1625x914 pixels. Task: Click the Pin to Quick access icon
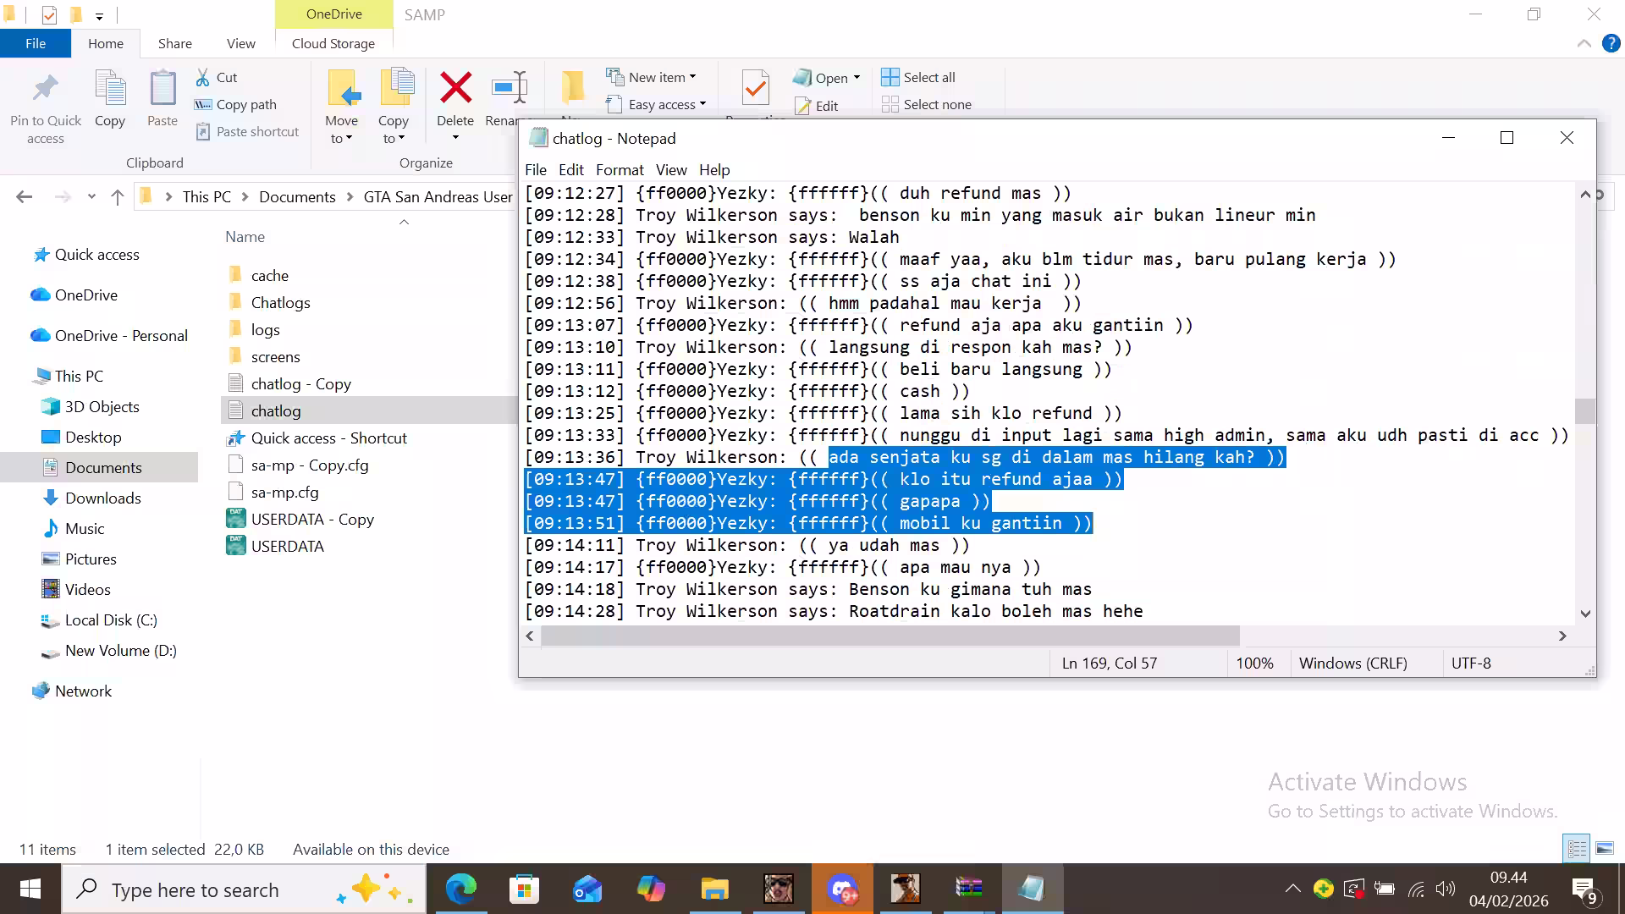[46, 88]
